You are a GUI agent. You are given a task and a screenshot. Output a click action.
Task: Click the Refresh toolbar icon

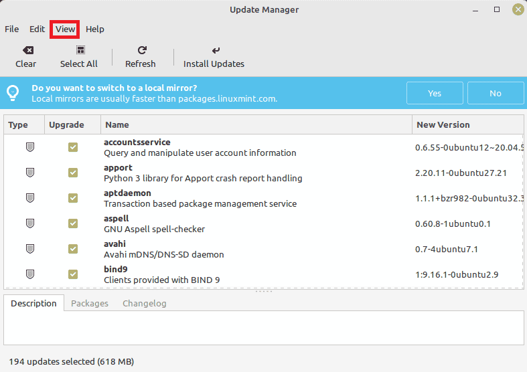142,50
